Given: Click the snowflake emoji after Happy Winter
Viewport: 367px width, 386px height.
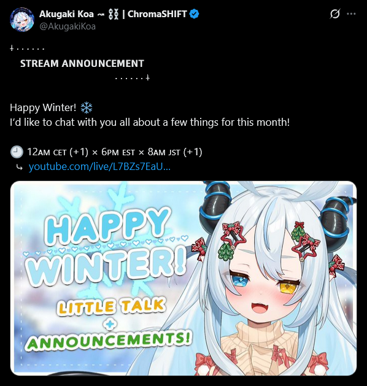Looking at the screenshot, I should pos(87,108).
